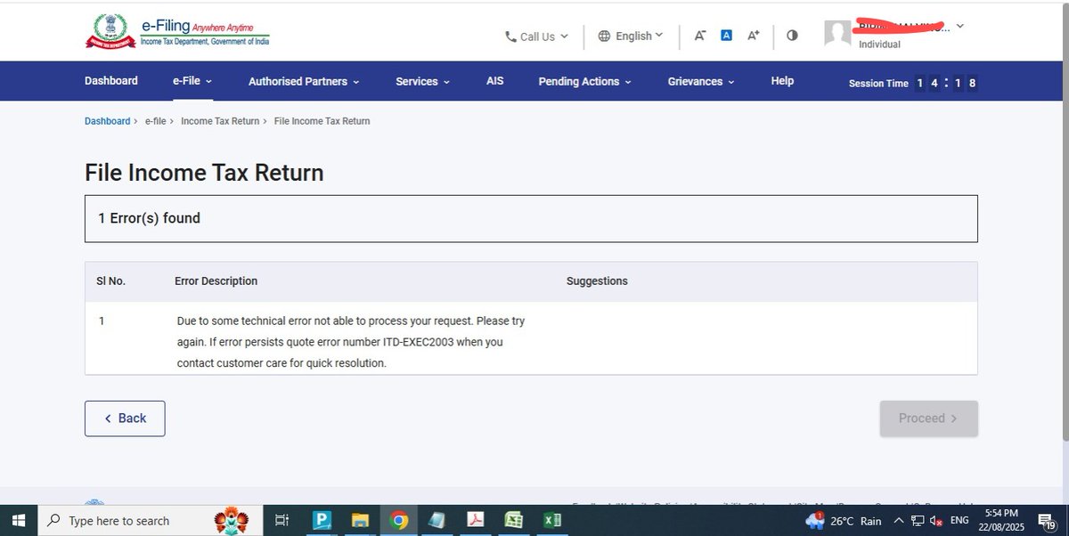The width and height of the screenshot is (1069, 536).
Task: Show hidden system tray icons chevron
Action: click(x=898, y=521)
